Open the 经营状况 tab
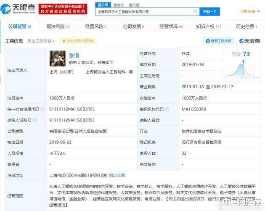Screen dimensions: 265x211 (x=171, y=26)
